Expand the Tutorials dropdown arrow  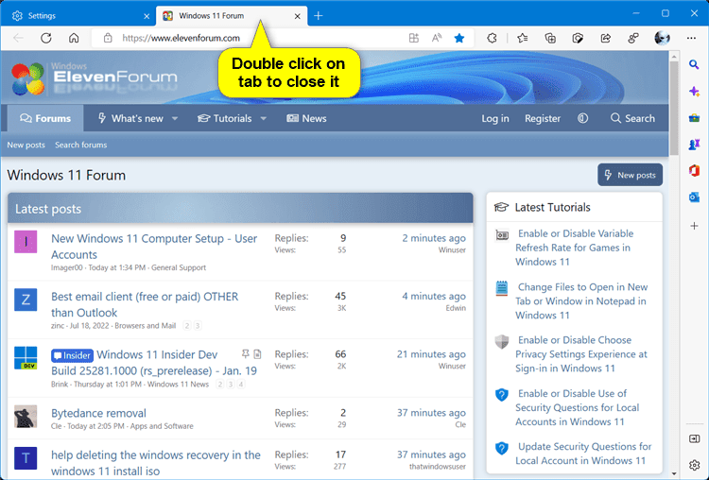(x=263, y=119)
